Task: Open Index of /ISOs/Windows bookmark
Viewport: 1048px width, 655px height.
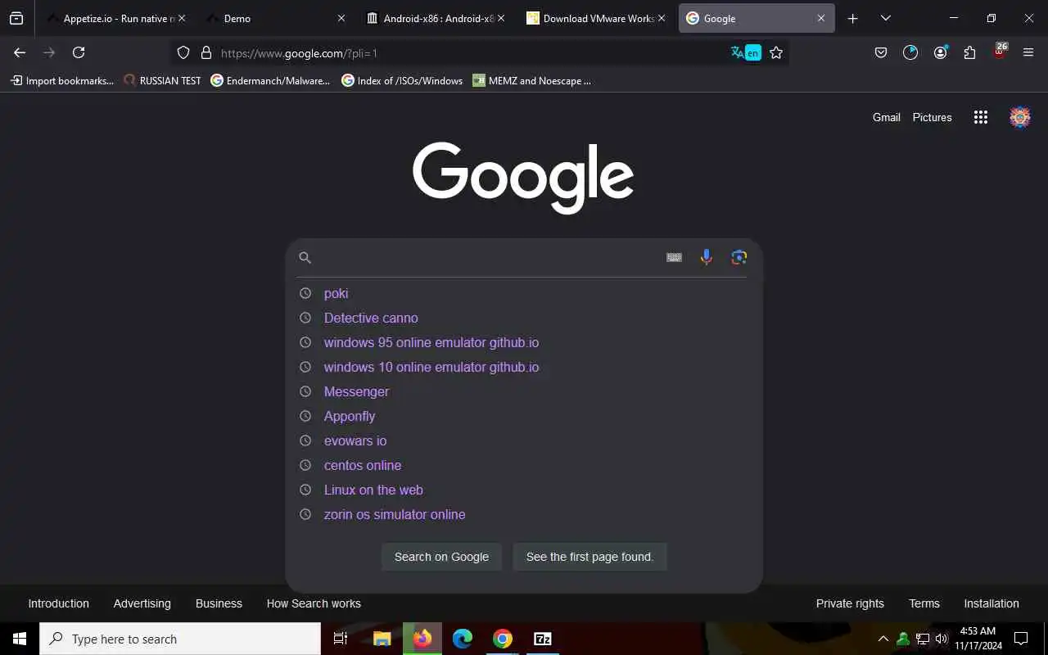Action: point(402,80)
